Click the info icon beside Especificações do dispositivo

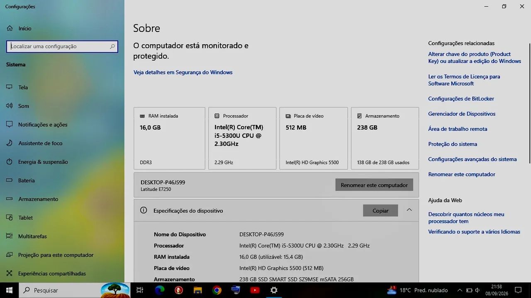click(144, 210)
